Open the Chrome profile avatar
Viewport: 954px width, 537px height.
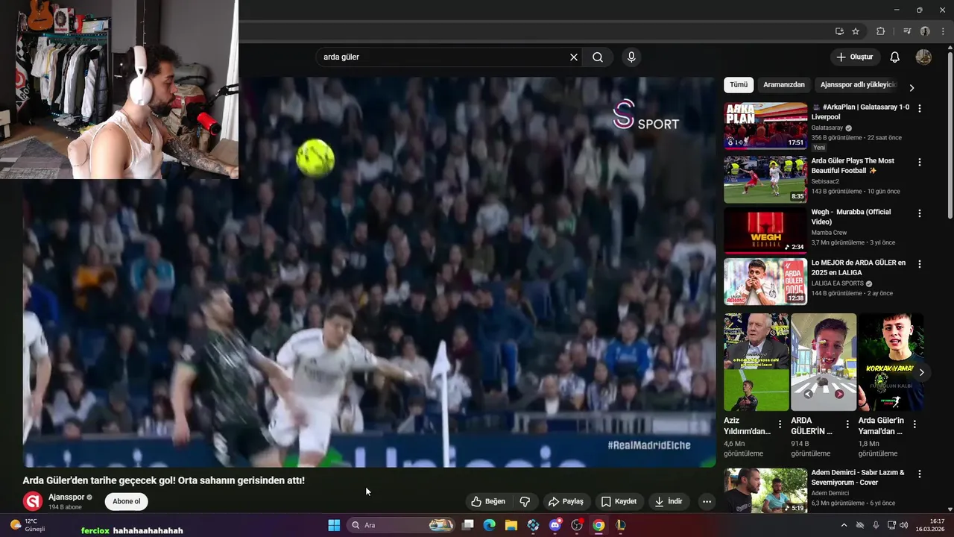925,31
